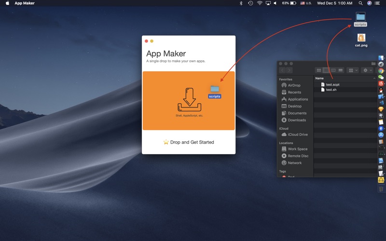Screen dimensions: 386x241
Task: Open the App Store from the Dock
Action: pos(381,135)
